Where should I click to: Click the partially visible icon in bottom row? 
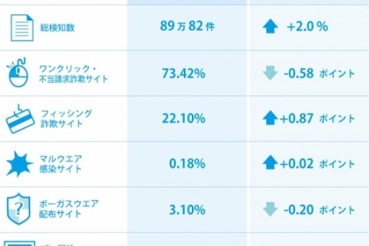pos(20,244)
